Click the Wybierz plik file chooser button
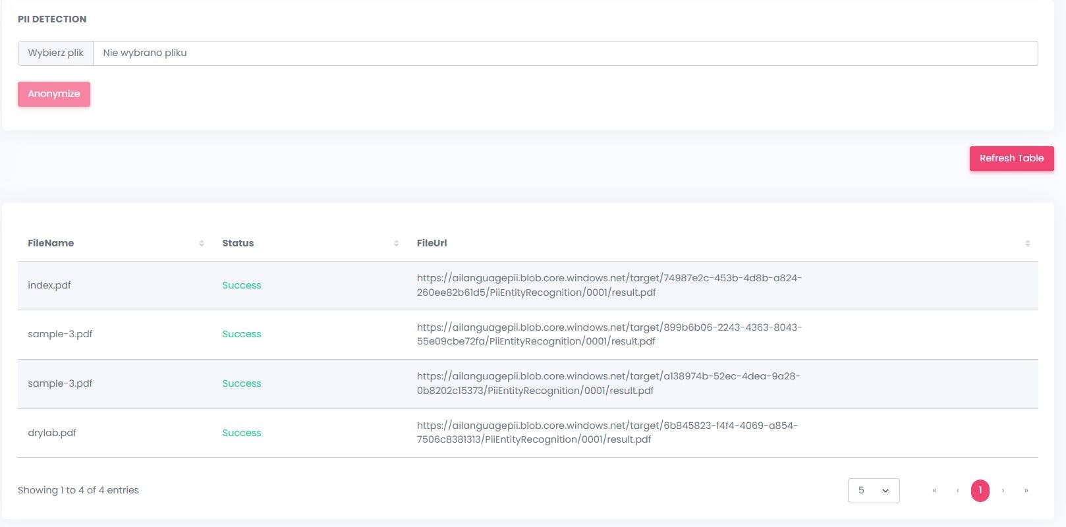1066x527 pixels. tap(56, 53)
